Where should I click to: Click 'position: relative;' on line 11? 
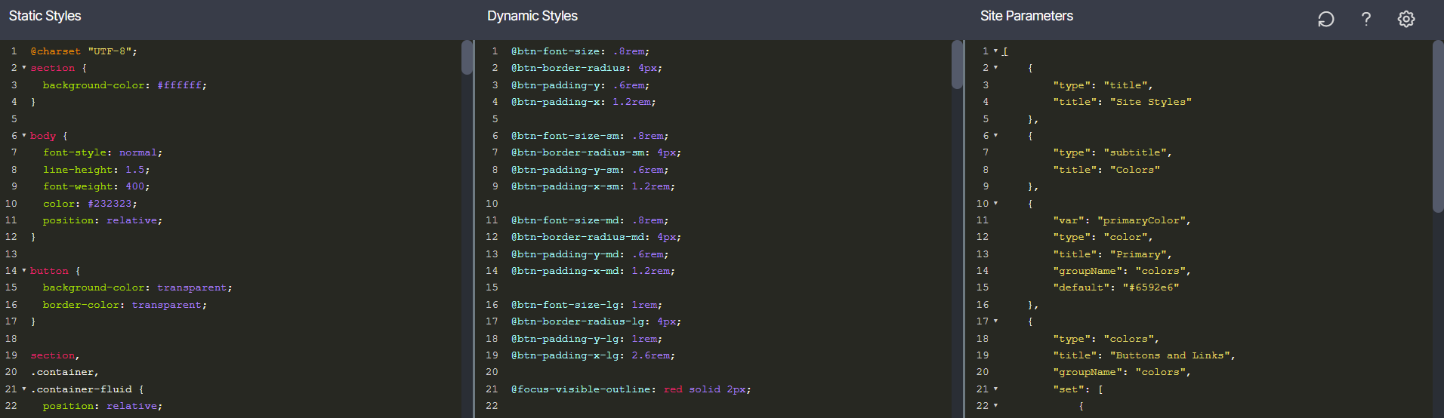point(103,220)
